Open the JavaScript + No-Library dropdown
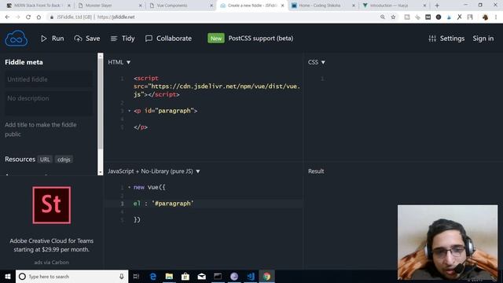 click(x=154, y=171)
